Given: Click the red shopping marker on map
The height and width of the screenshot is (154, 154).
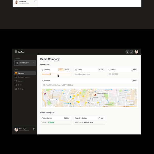Looking at the screenshot, I should 95,95.
